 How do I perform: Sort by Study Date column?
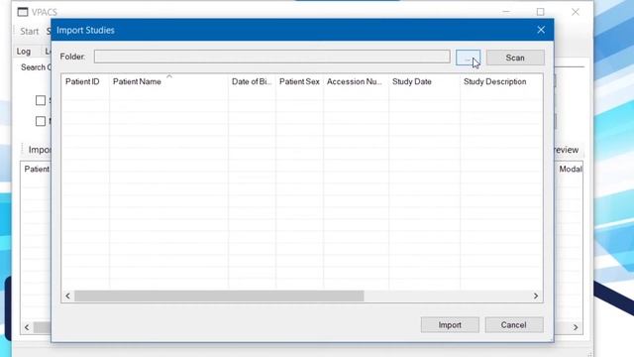point(425,81)
